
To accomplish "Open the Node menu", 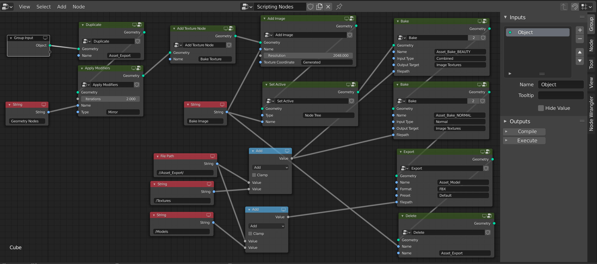I will [x=79, y=7].
